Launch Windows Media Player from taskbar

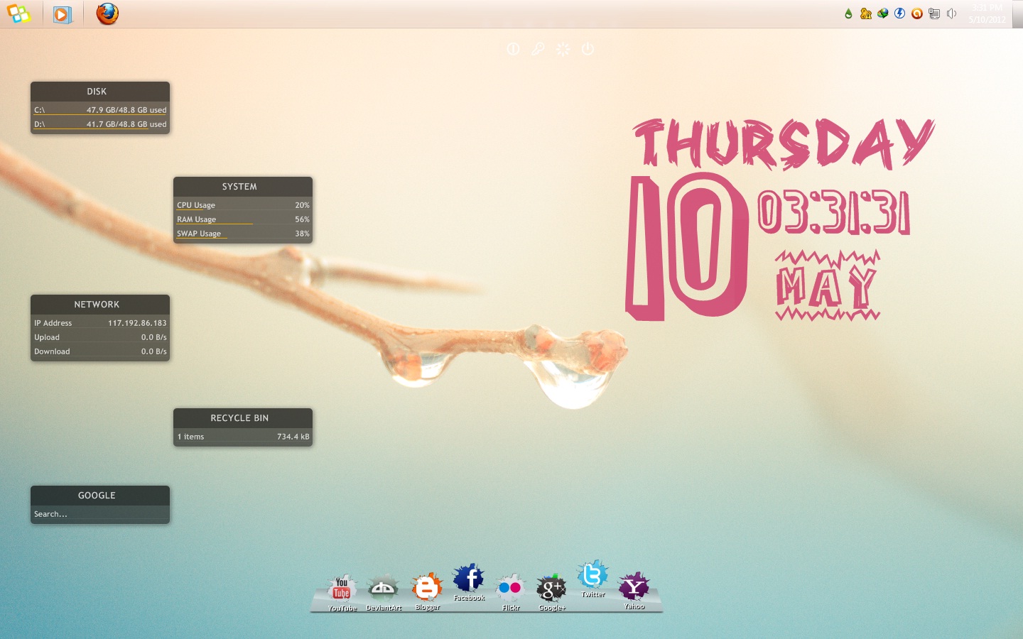63,14
